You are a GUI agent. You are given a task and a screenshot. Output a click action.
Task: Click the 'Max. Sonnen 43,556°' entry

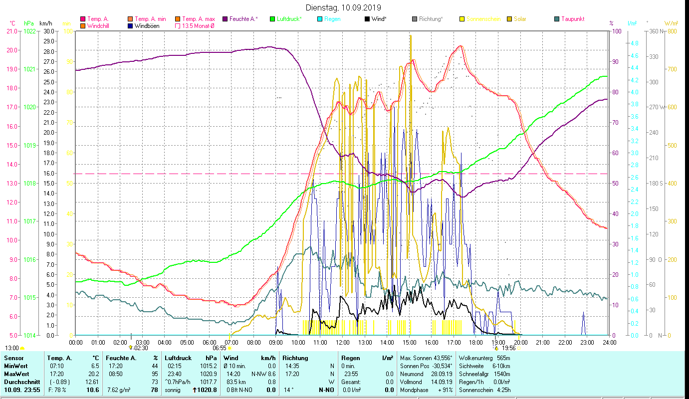click(427, 358)
